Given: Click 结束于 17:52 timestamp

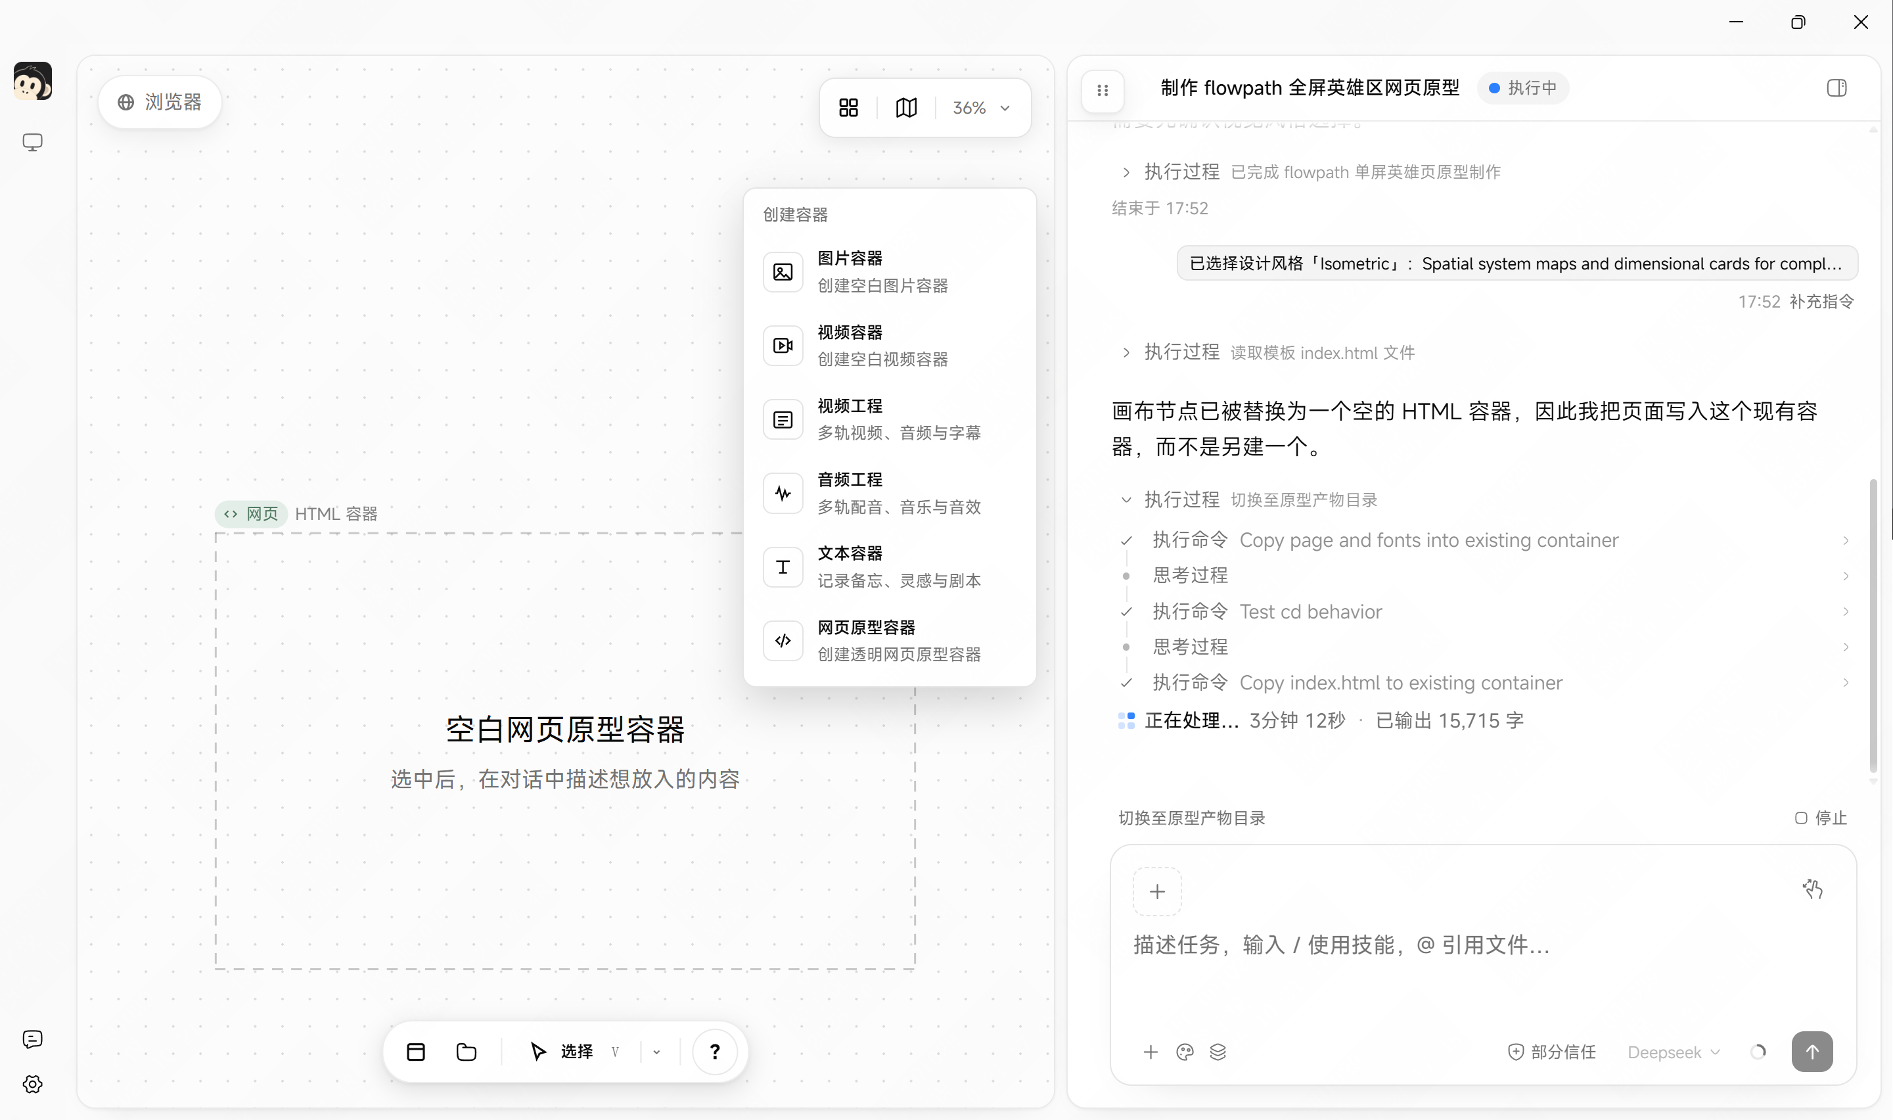Looking at the screenshot, I should pos(1160,208).
